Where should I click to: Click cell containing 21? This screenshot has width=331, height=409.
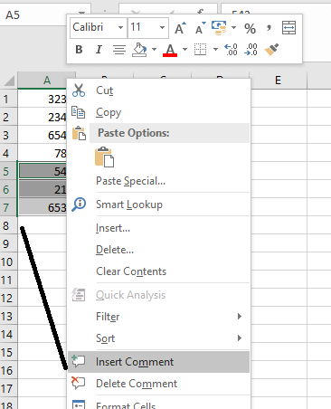click(43, 189)
